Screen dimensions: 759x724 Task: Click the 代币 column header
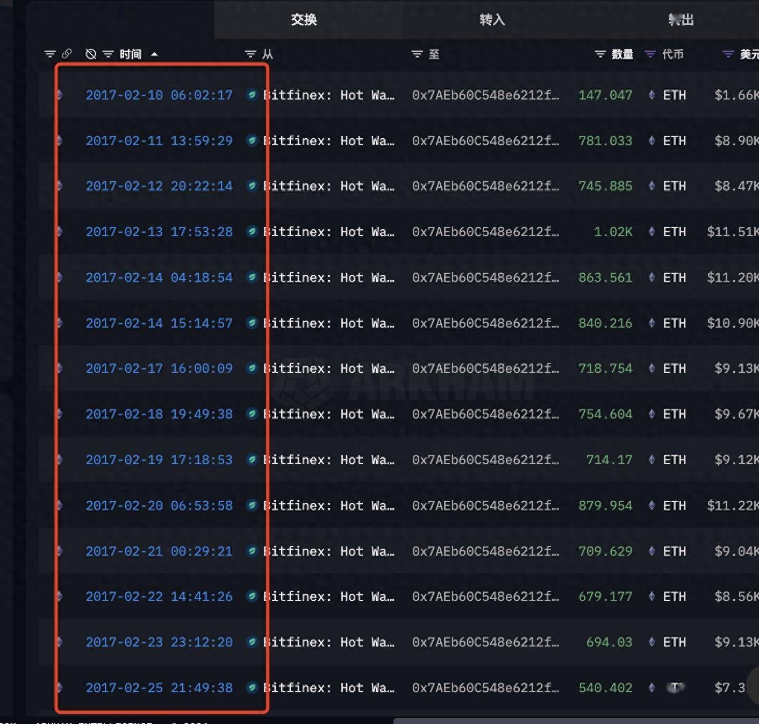tap(673, 54)
